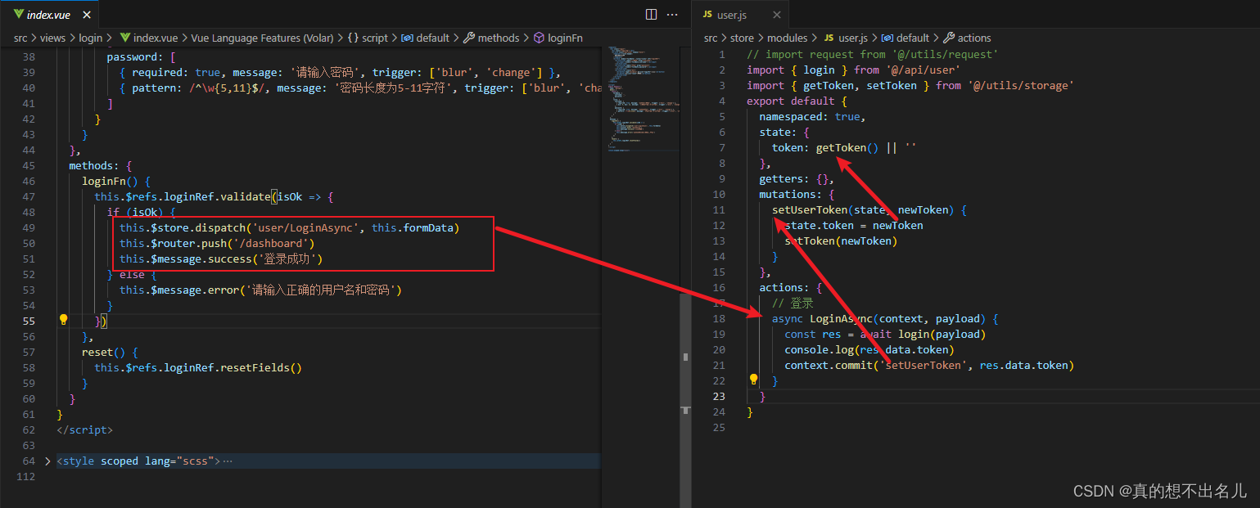Click the this.$store.dispatch code line
This screenshot has height=508, width=1260.
click(289, 227)
